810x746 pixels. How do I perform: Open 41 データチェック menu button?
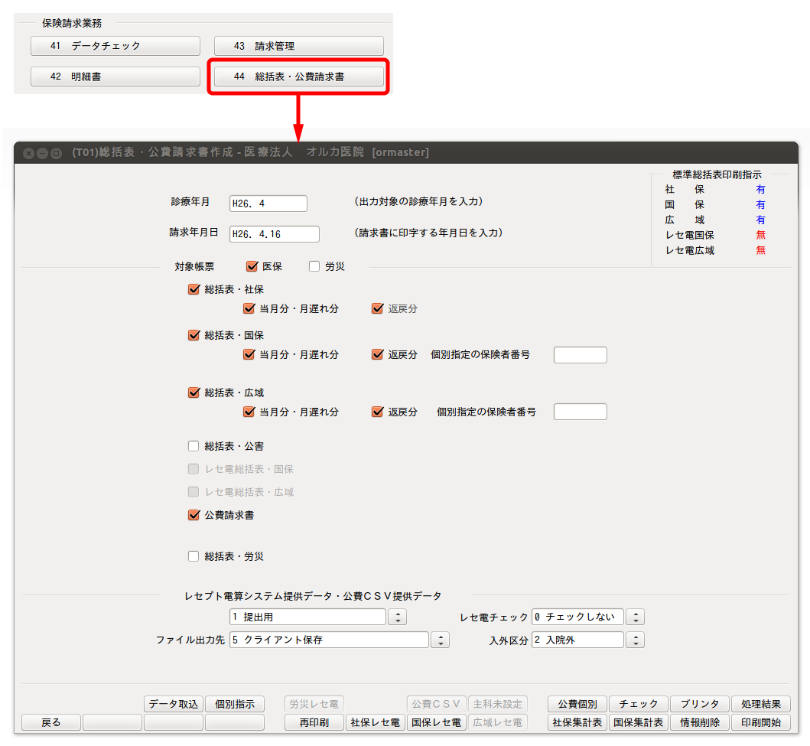pos(115,46)
